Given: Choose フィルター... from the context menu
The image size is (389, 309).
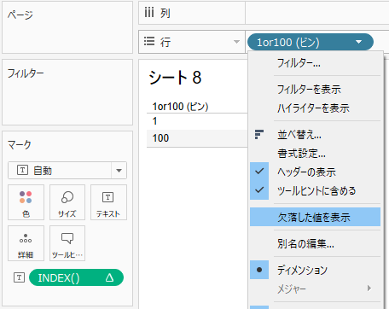Looking at the screenshot, I should tap(315, 63).
